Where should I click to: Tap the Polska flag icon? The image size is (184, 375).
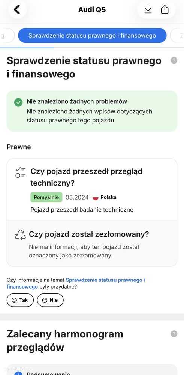(x=96, y=198)
